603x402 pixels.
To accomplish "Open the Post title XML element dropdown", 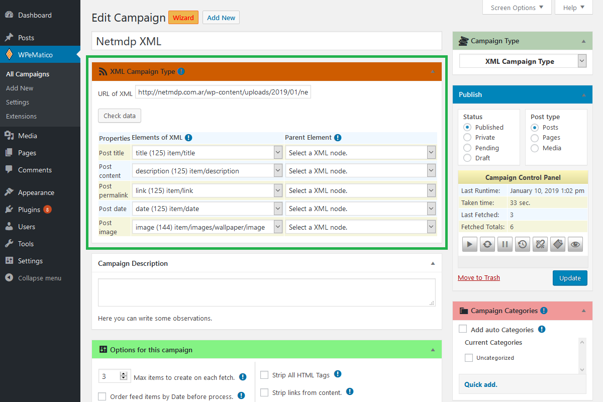I will click(208, 153).
